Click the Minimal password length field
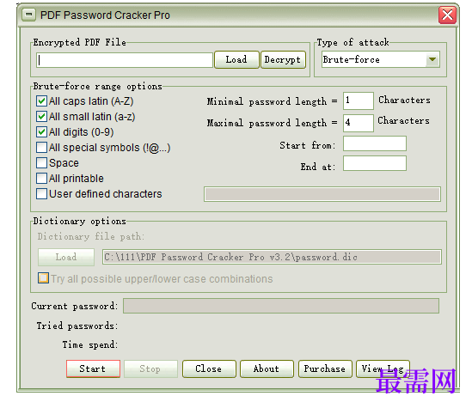472x408 pixels. 359,100
